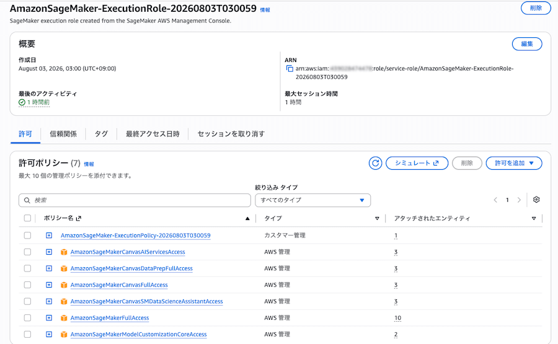Click orange AWS icon for AmazonSageMakerCanvasDataPrepFullAccess

coord(64,268)
